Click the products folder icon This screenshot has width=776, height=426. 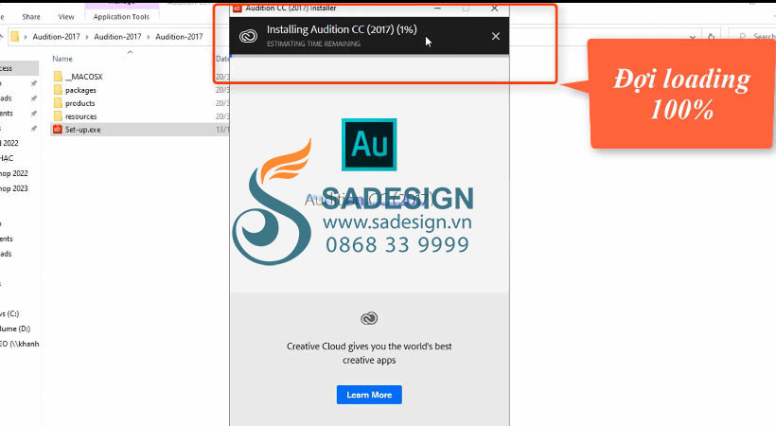58,103
